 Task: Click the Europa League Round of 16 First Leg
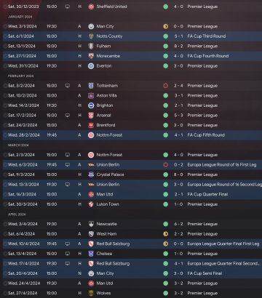tap(222, 165)
